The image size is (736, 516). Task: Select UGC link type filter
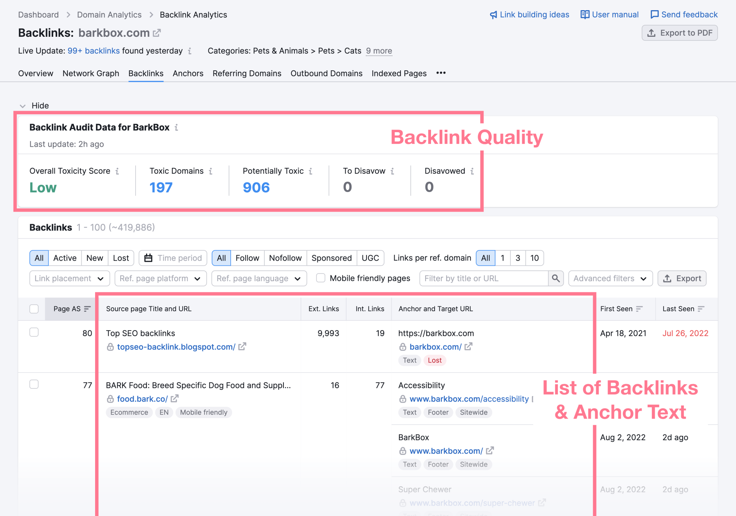tap(370, 258)
